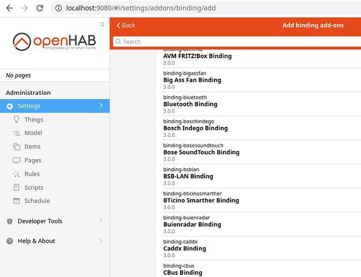The height and width of the screenshot is (277, 361).
Task: Click the binding-buienradar identifier text
Action: (186, 218)
